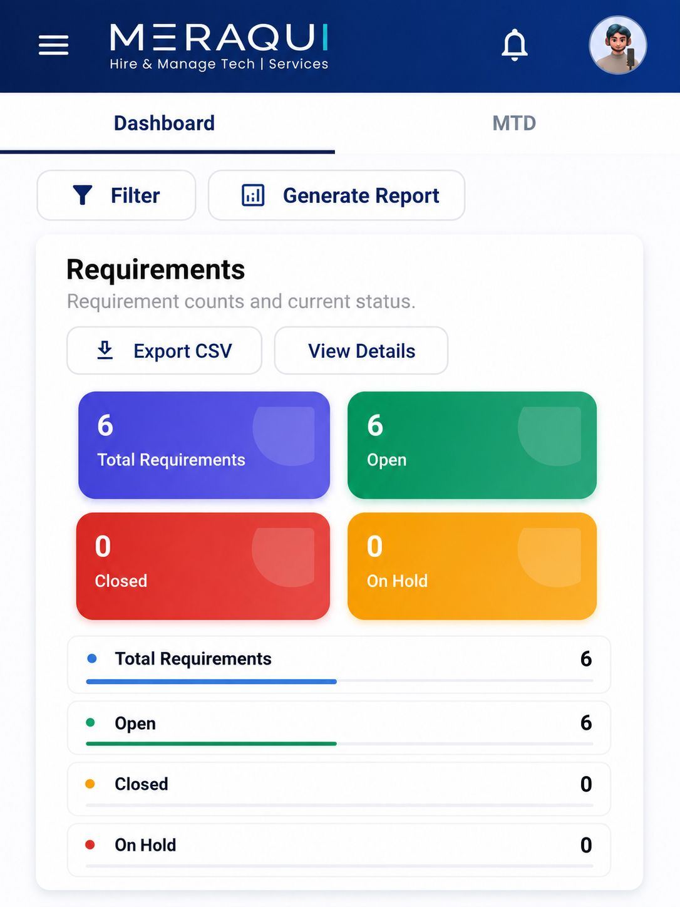Select the Dashboard tab
Viewport: 680px width, 907px height.
click(164, 123)
